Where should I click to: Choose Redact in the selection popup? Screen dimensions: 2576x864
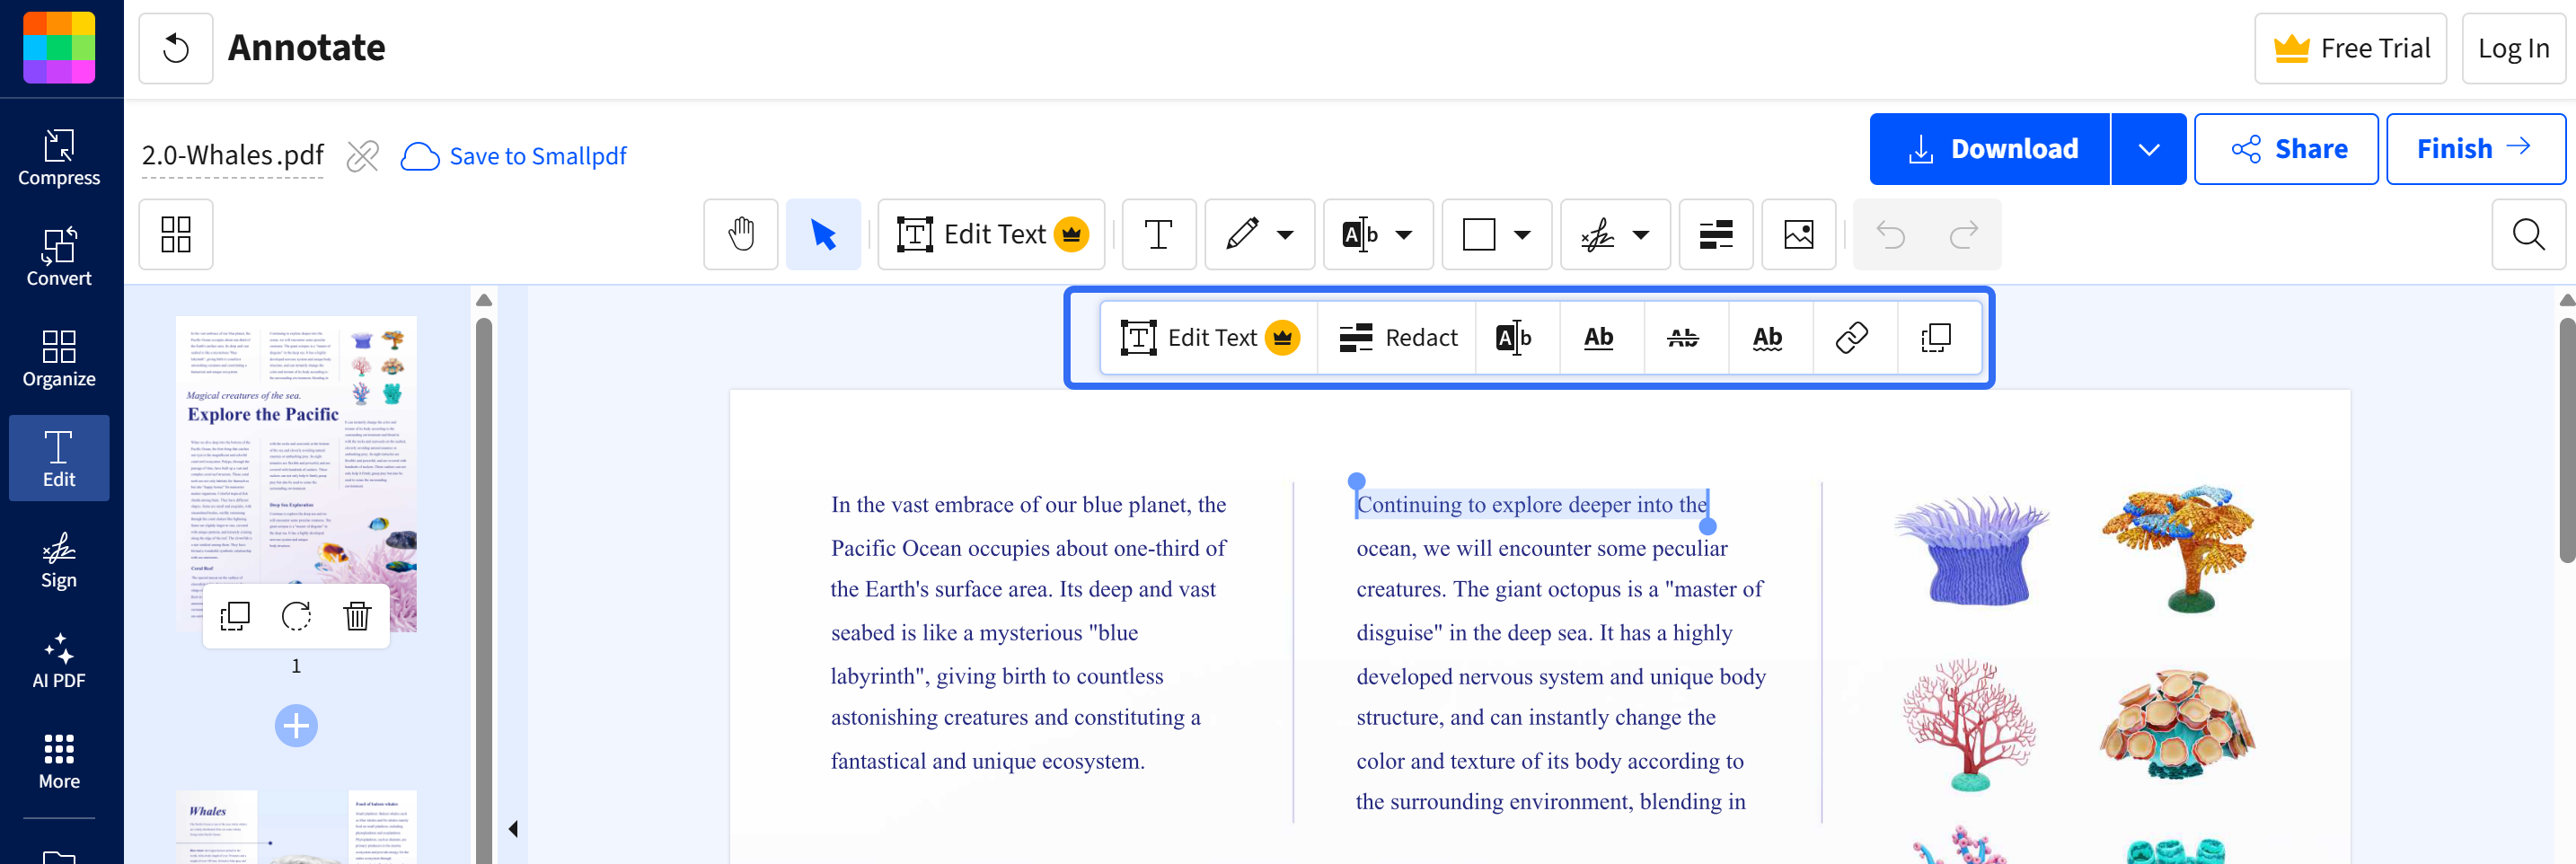[x=1398, y=338]
